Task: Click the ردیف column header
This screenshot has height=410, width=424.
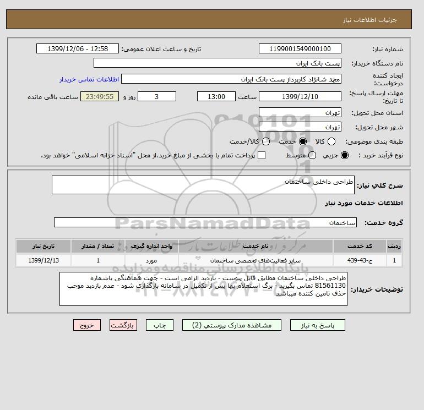Action: coord(394,246)
